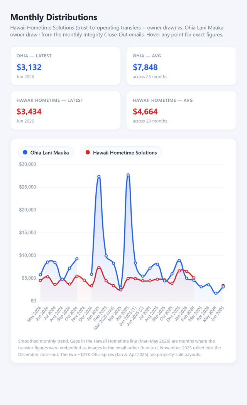Click the $30,000 y-axis label

(x=27, y=164)
